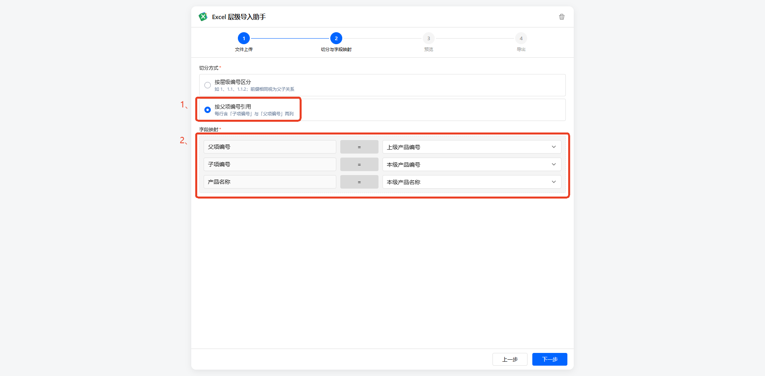Go to step 2 切分与字段映射
Screen dimensions: 765x376
pyautogui.click(x=336, y=39)
